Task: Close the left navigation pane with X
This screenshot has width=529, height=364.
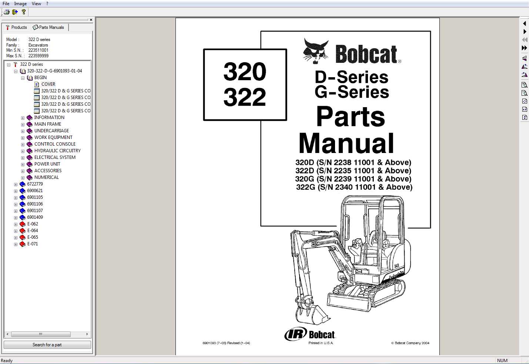Action: 91,20
